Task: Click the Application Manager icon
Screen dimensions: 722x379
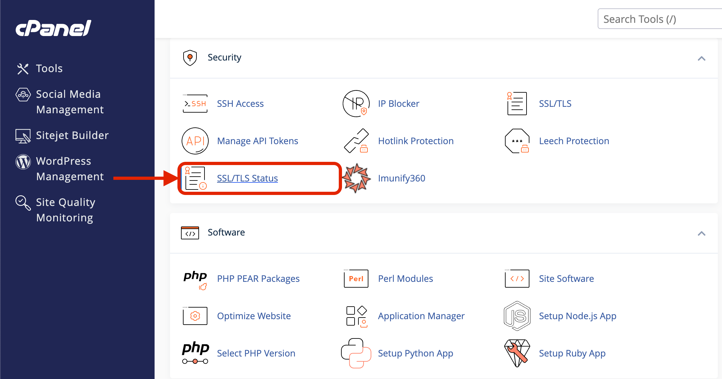Action: point(356,316)
